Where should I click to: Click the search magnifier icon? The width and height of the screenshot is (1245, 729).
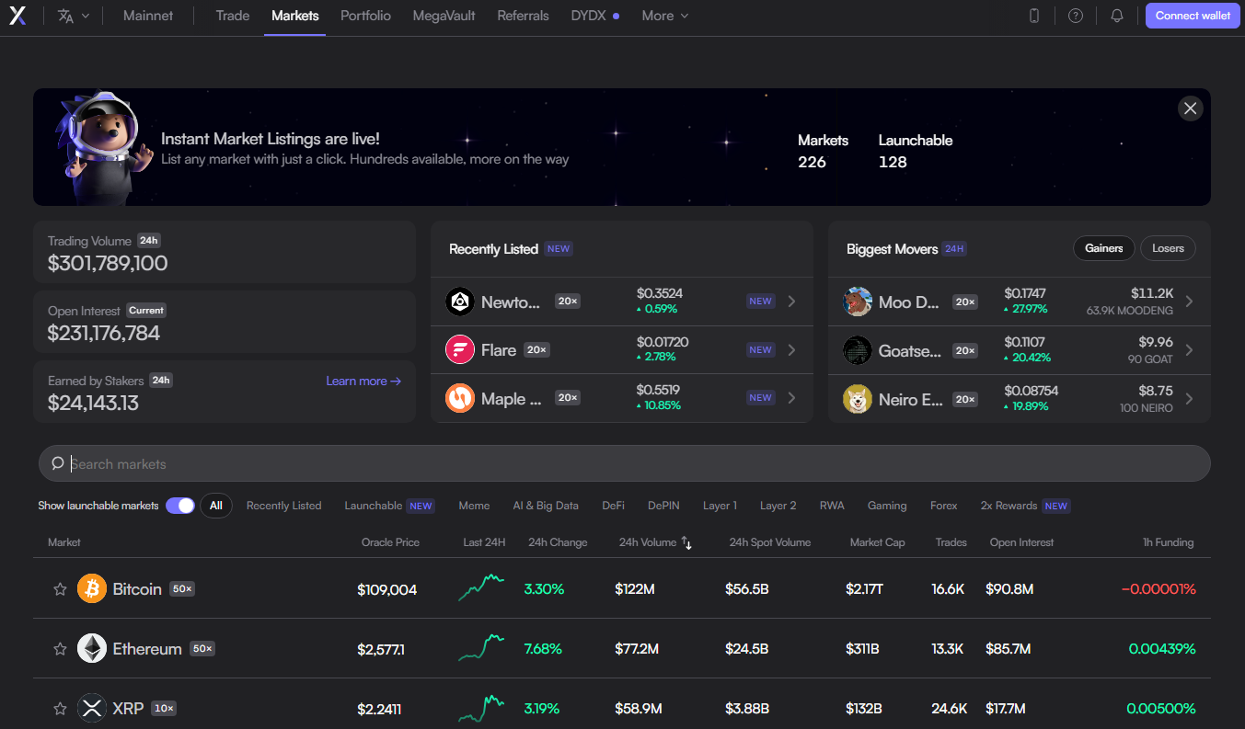(58, 463)
